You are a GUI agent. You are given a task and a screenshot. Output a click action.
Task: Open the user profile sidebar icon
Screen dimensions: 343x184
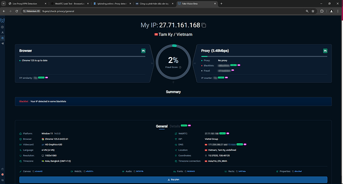(x=2, y=33)
